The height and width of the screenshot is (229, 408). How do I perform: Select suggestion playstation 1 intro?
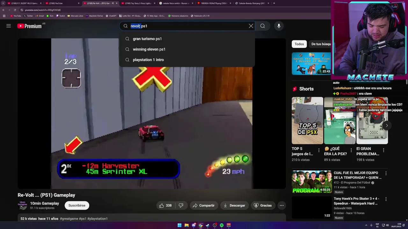pos(187,60)
